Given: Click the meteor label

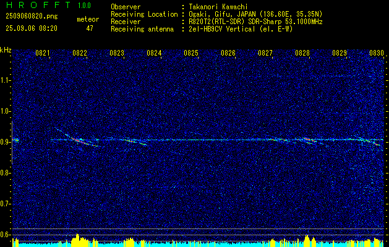Looking at the screenshot, I should [88, 19].
